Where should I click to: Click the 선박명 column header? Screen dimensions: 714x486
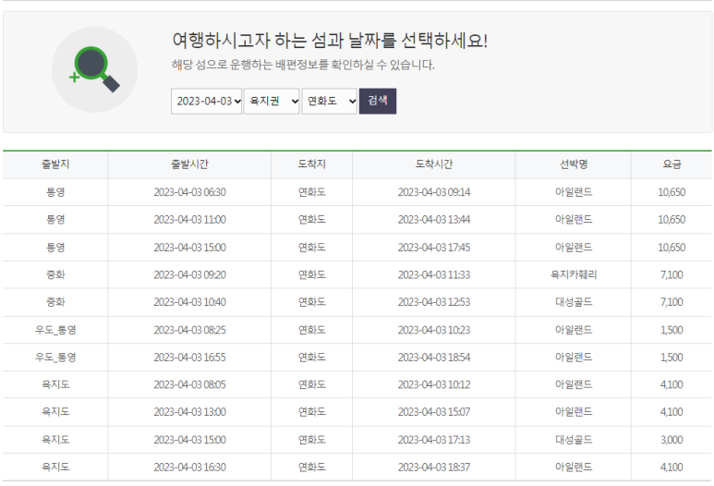click(574, 164)
